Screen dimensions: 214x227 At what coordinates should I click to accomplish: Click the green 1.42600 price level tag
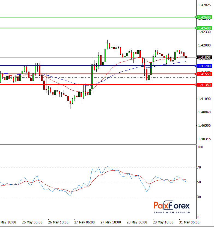click(204, 17)
